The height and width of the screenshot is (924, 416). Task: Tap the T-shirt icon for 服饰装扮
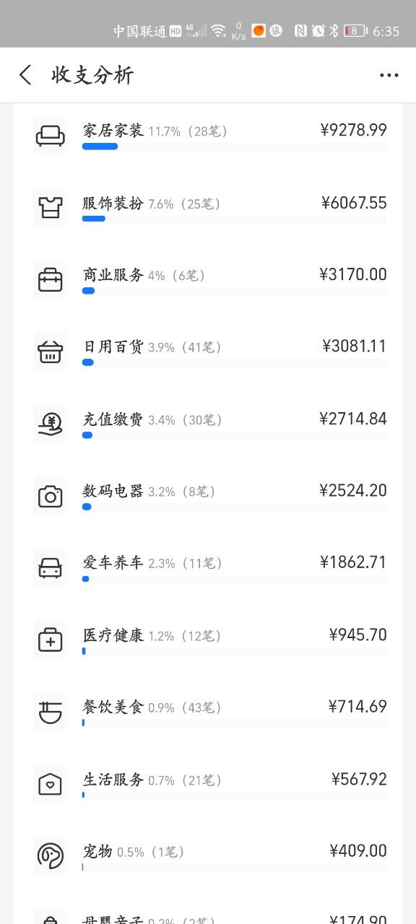click(50, 207)
